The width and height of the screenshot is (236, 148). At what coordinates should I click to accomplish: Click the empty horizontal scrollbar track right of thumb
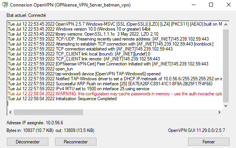[x=150, y=112]
